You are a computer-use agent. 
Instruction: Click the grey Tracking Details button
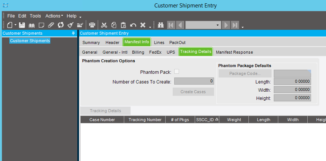coord(106,111)
